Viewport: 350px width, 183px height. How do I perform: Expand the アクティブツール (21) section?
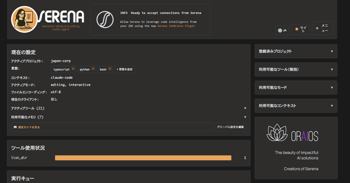pyautogui.click(x=129, y=108)
